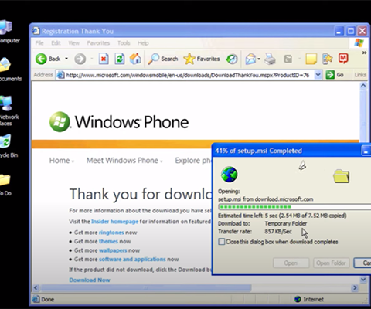Expand the Meet Windows Phone navigation menu
371x309 pixels.
point(124,161)
